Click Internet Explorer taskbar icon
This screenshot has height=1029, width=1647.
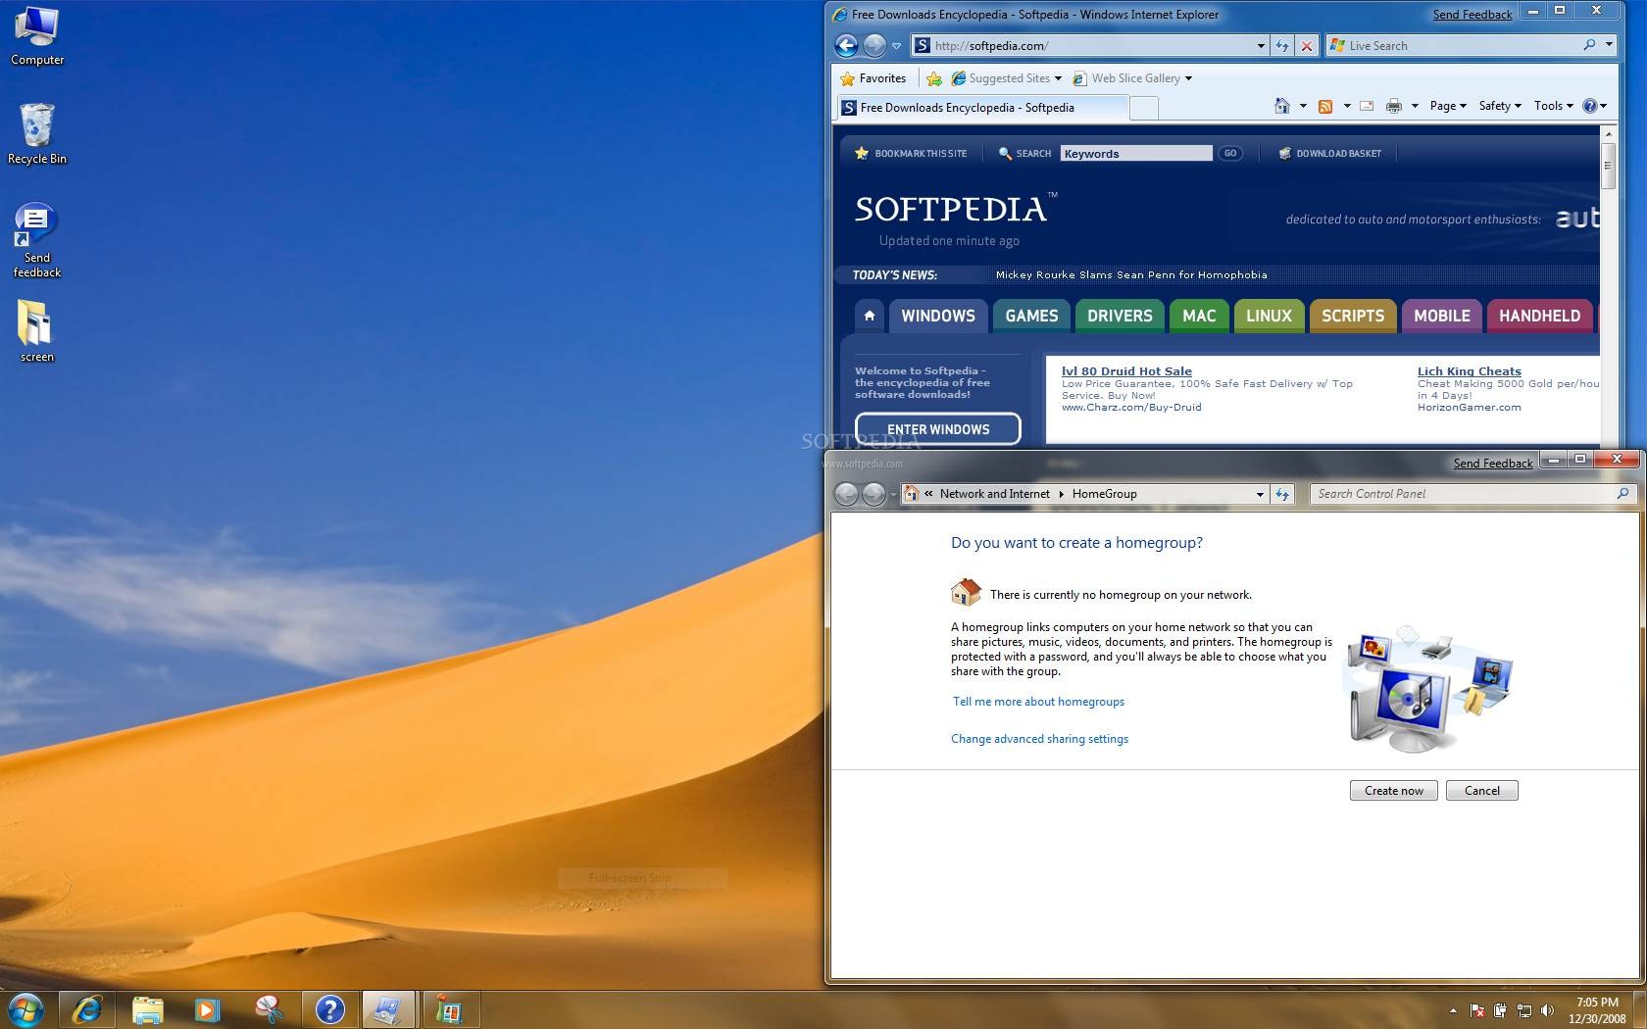(87, 1009)
